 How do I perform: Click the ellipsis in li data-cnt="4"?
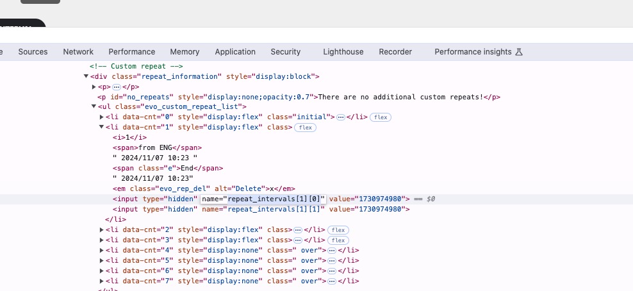332,251
